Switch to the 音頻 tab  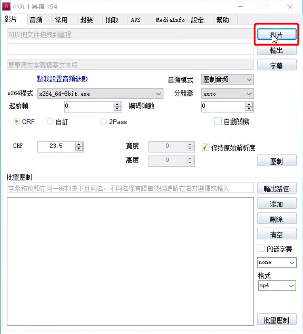pos(40,20)
